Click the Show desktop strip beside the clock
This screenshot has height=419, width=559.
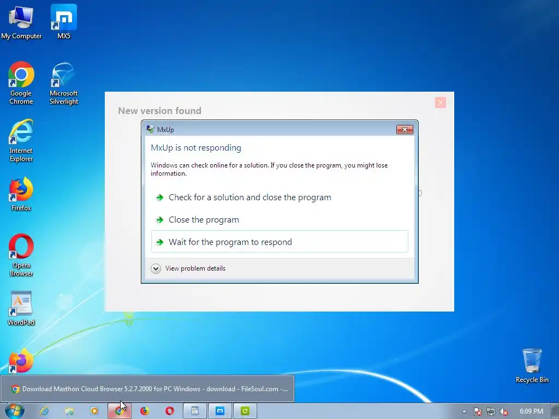(555, 411)
